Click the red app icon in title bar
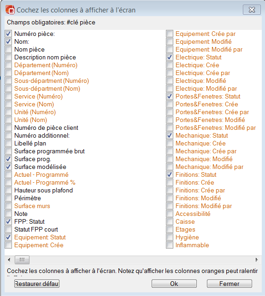 (x=10, y=10)
